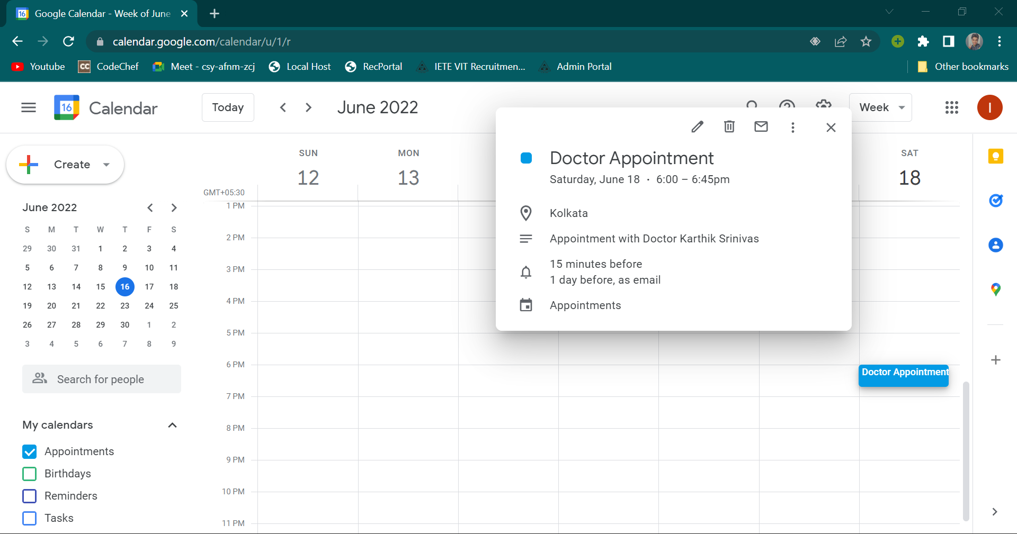
Task: Expand the Create button dropdown arrow
Action: click(x=105, y=165)
